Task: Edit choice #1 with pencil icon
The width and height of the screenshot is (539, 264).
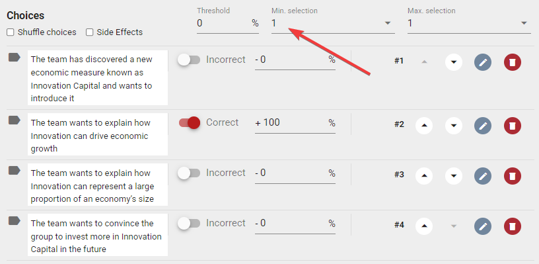Action: [483, 62]
